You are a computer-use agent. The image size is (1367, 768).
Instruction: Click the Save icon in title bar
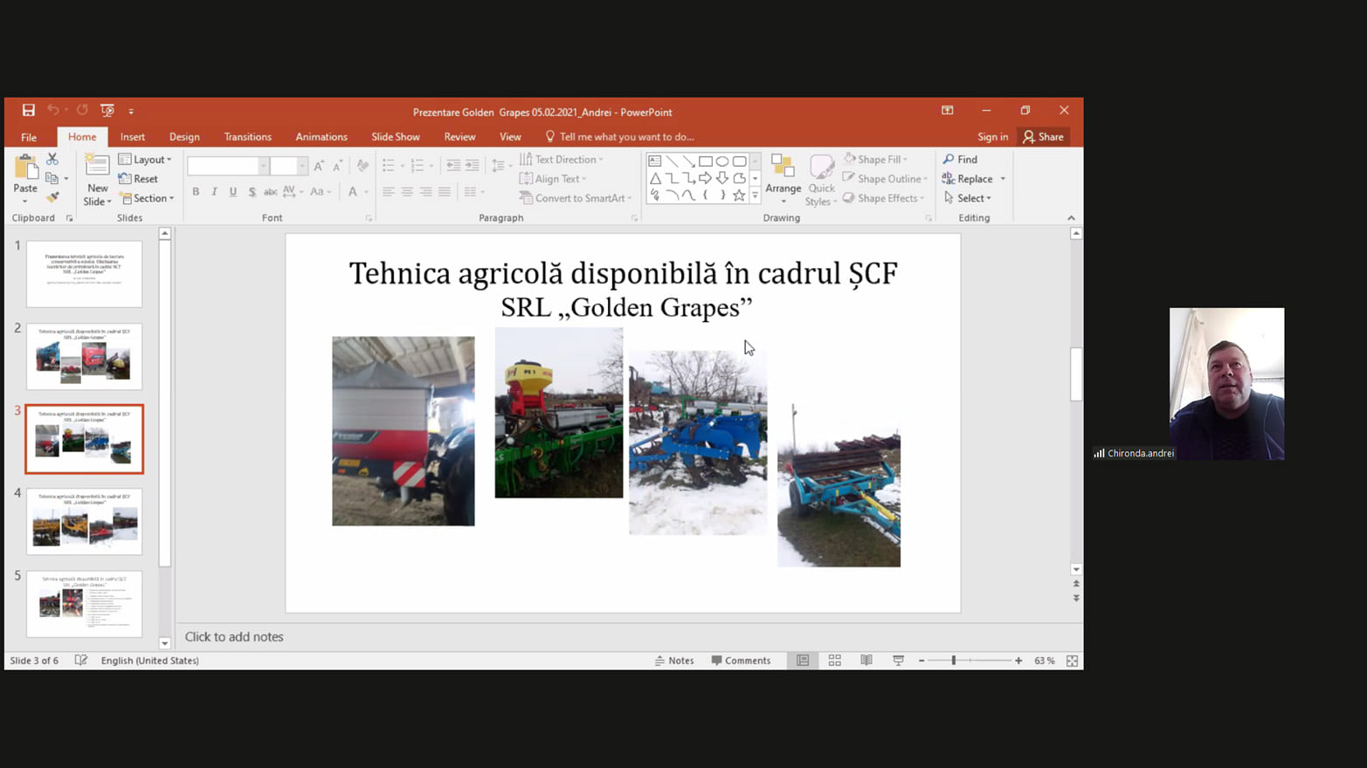point(29,111)
